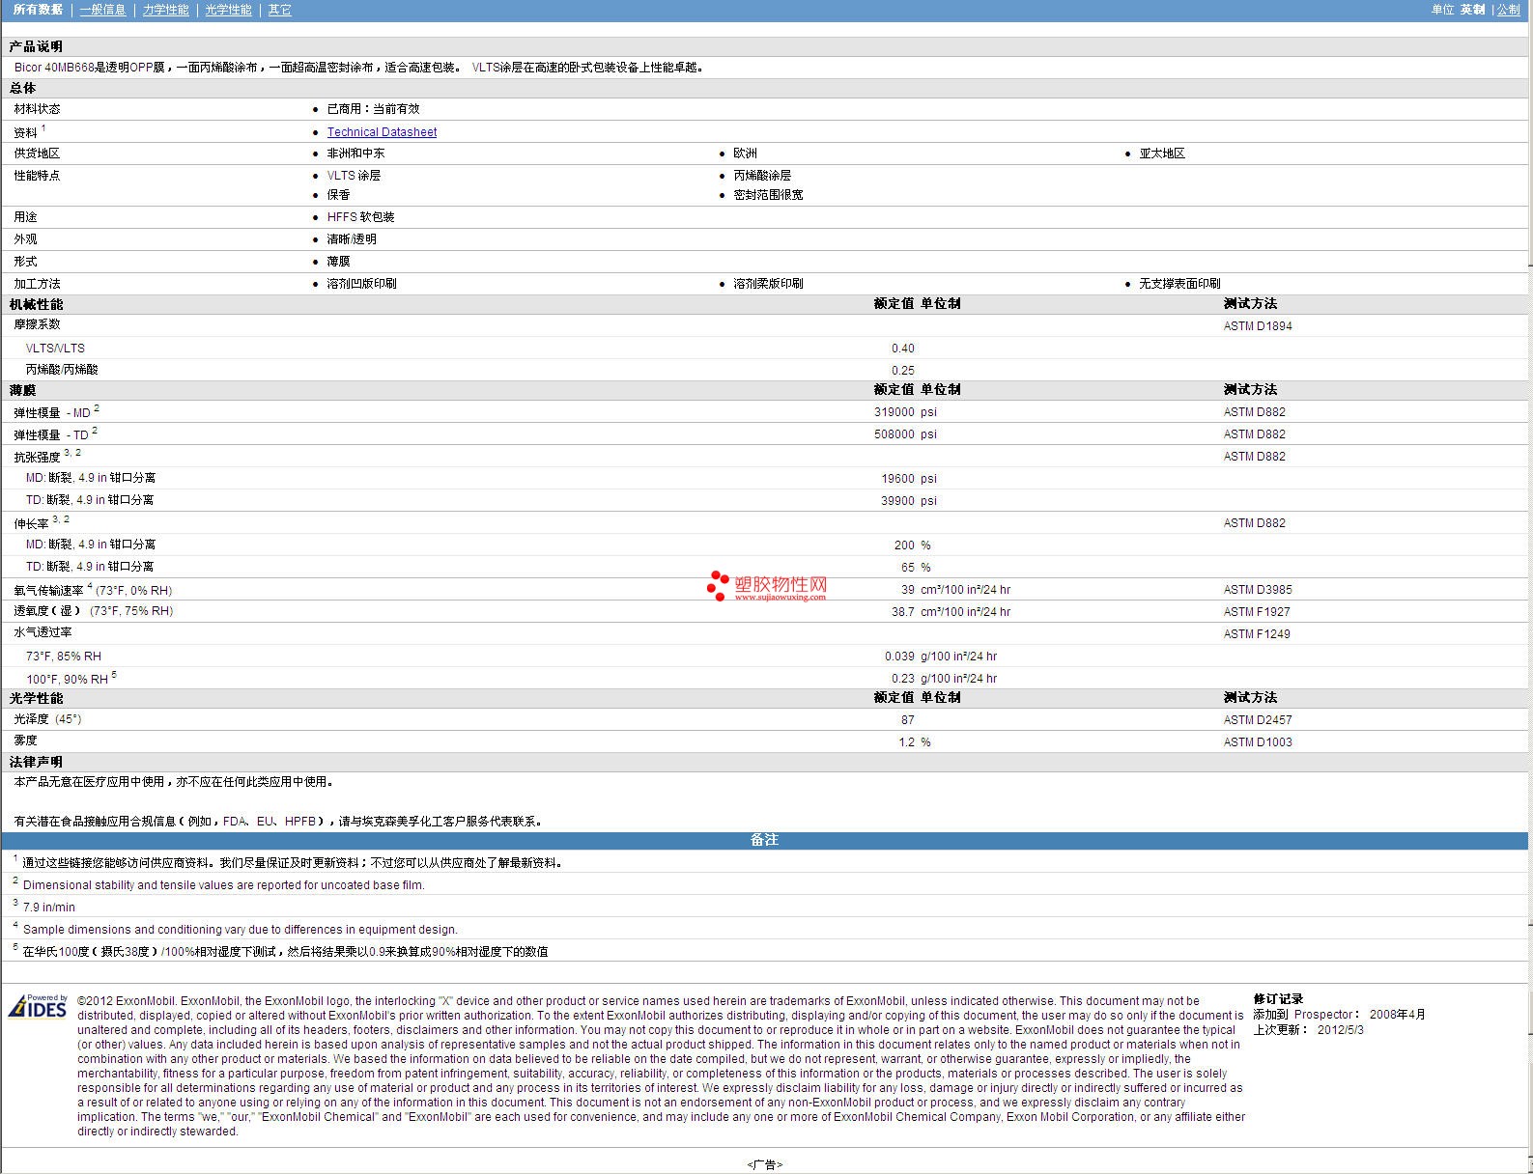Click the 清晰/透明 appearance entry
The width and height of the screenshot is (1533, 1174).
[x=352, y=239]
